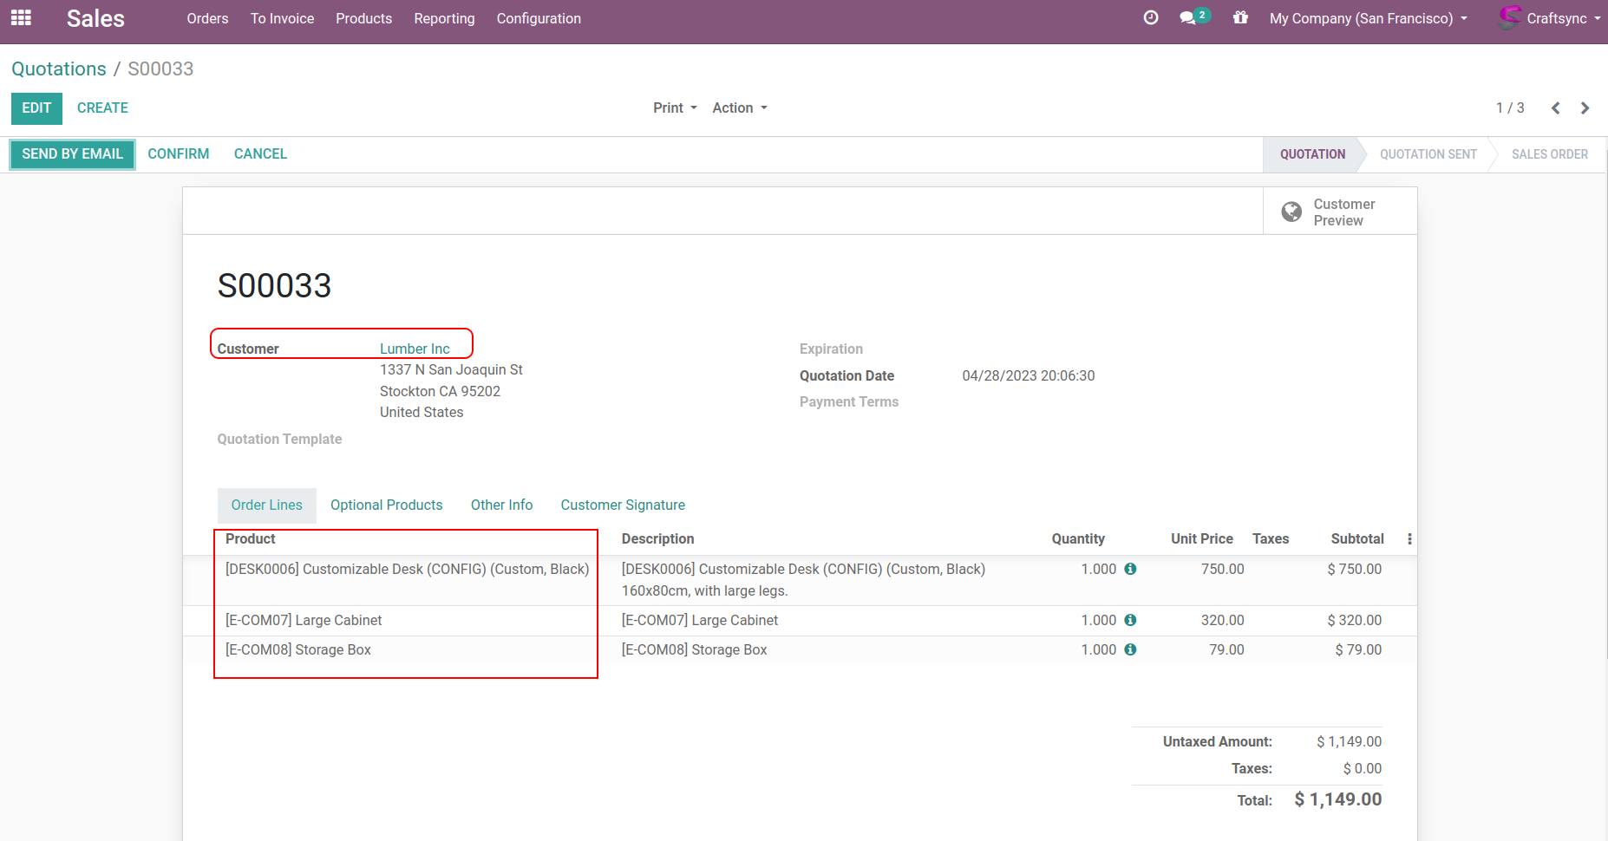Image resolution: width=1608 pixels, height=841 pixels.
Task: Go to the next record arrow
Action: pyautogui.click(x=1585, y=108)
